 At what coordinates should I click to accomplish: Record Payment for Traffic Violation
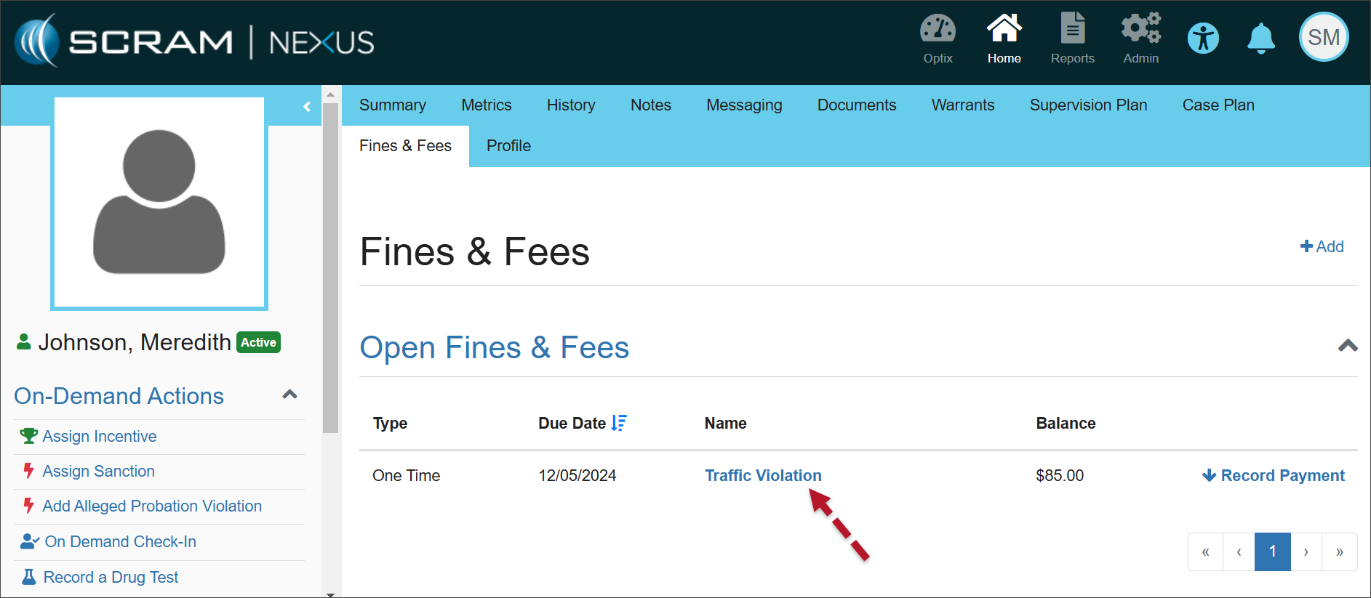coord(1273,475)
